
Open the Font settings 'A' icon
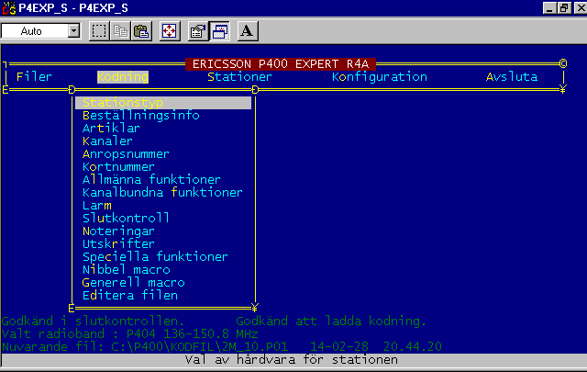[247, 31]
